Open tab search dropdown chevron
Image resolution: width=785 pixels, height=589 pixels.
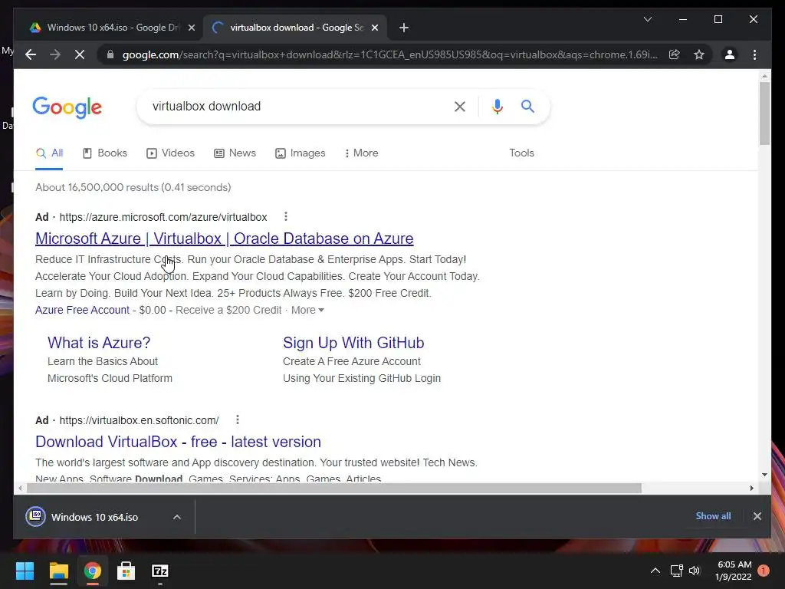point(647,19)
